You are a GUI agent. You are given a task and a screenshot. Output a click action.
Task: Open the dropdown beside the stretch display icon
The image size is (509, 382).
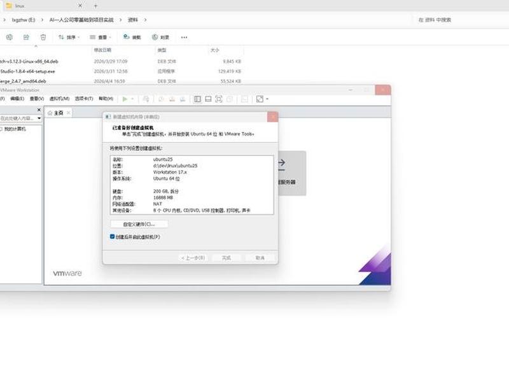click(x=267, y=99)
